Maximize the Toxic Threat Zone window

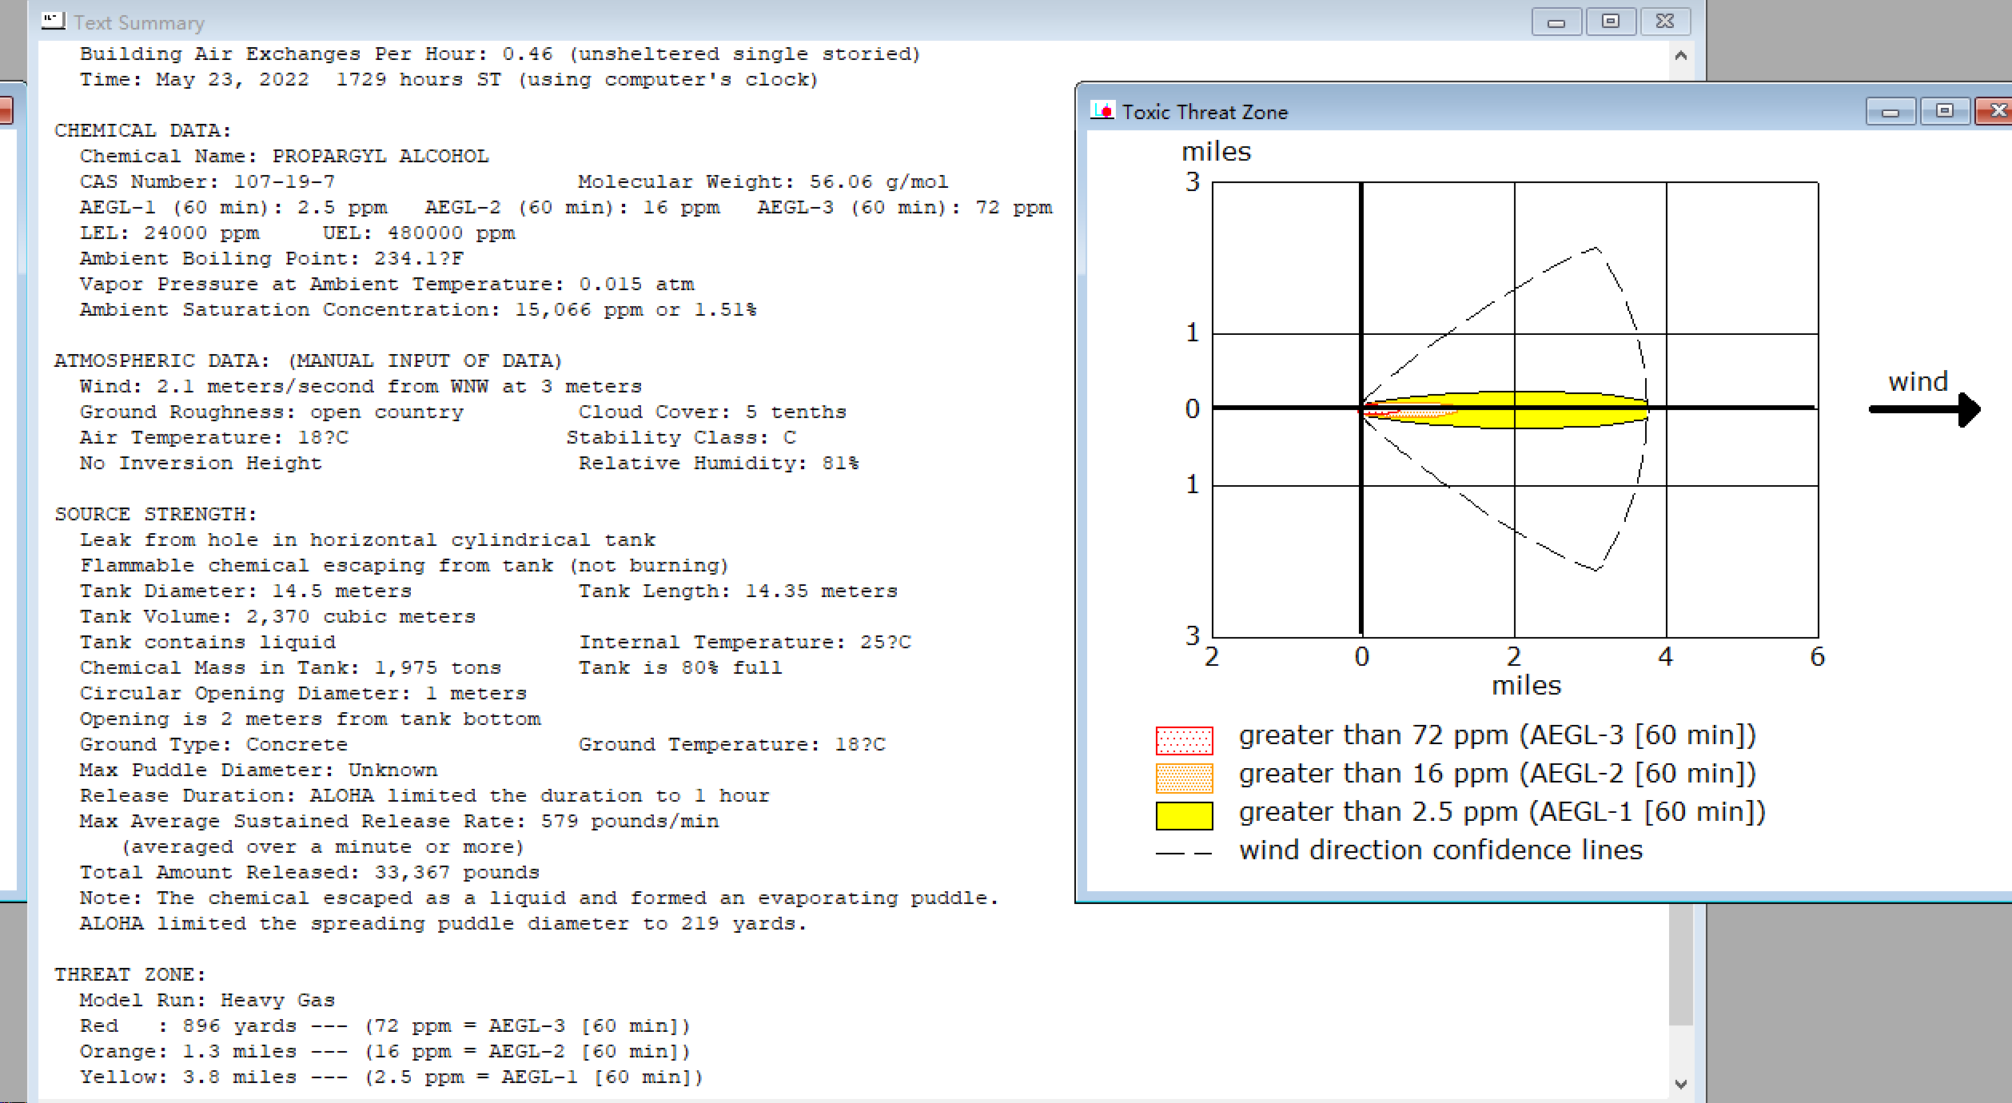click(x=1944, y=111)
